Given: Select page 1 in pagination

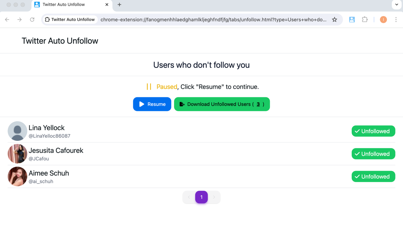Looking at the screenshot, I should [x=201, y=197].
